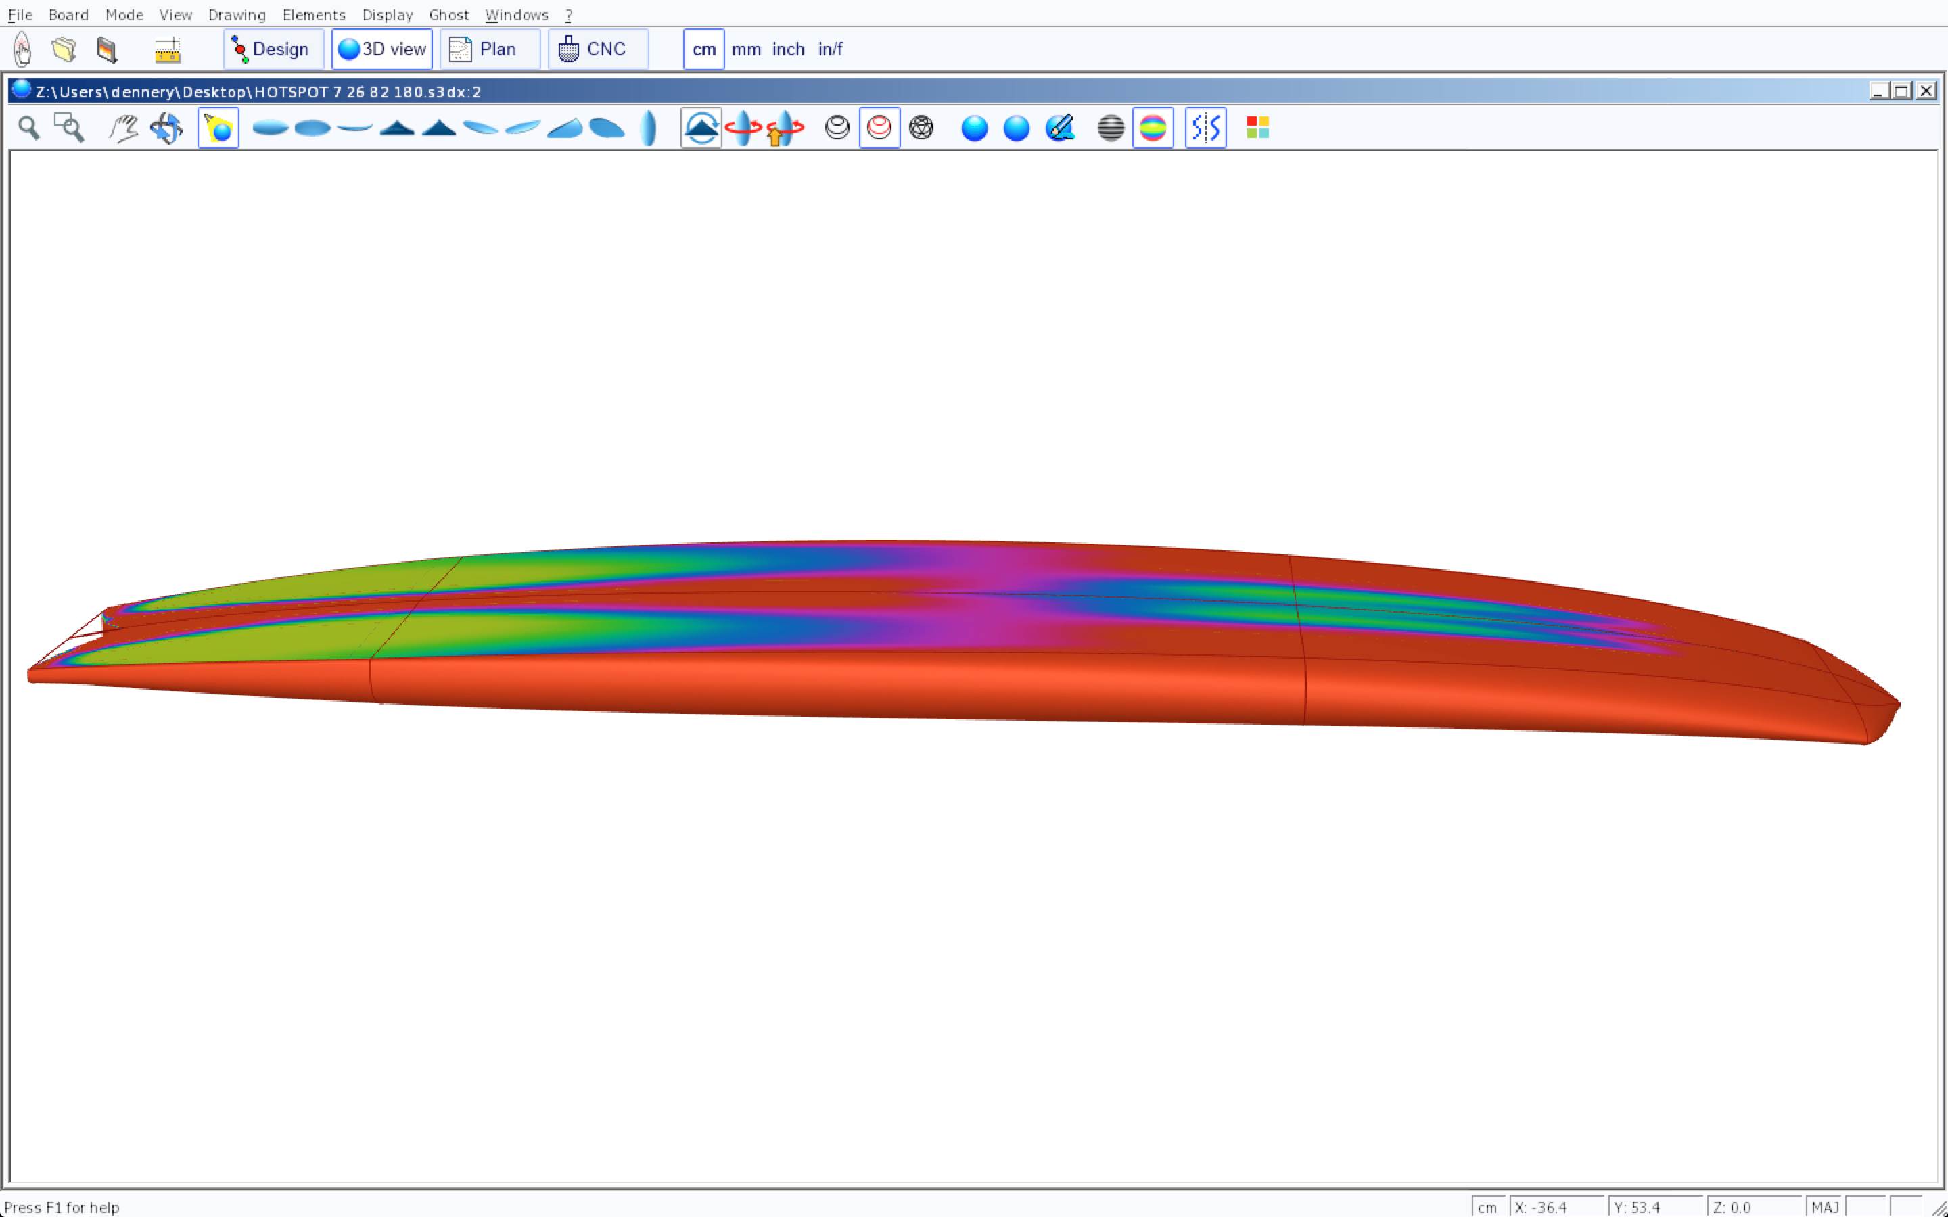The height and width of the screenshot is (1217, 1948).
Task: Click the open folder icon
Action: coord(64,50)
